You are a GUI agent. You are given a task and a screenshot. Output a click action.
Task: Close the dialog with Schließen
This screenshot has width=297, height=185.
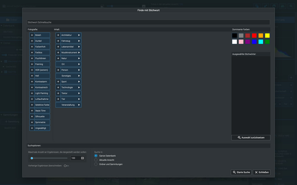[x=262, y=172]
